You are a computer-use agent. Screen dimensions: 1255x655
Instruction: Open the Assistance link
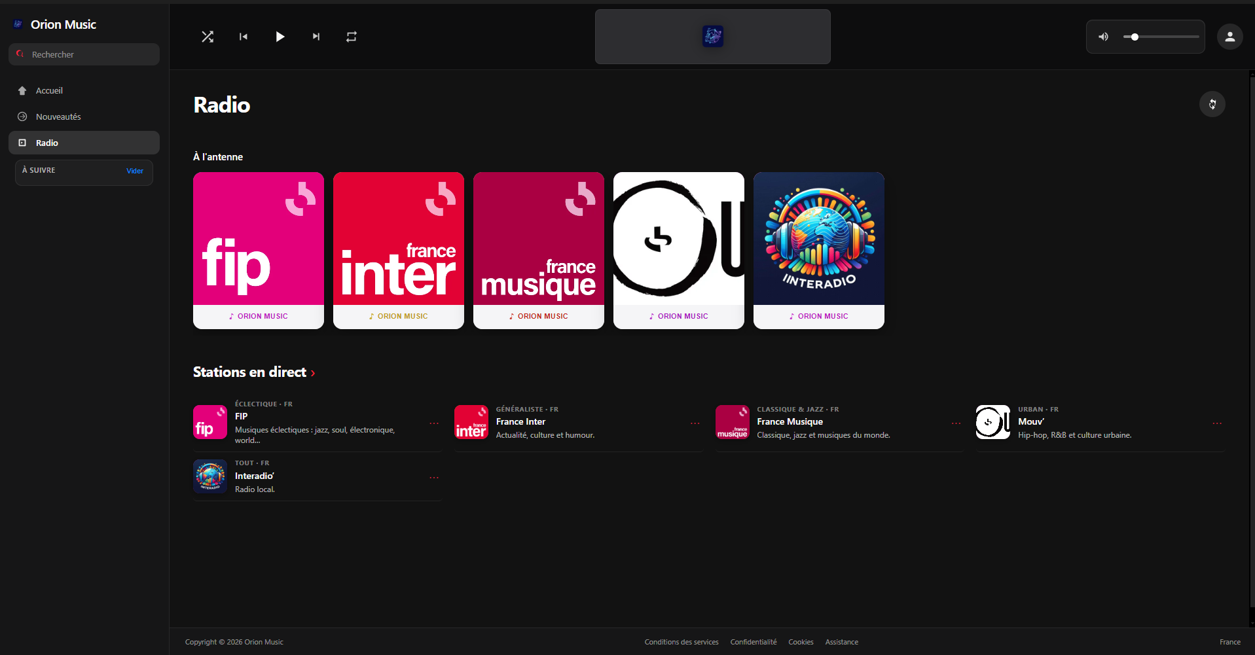[x=841, y=642]
